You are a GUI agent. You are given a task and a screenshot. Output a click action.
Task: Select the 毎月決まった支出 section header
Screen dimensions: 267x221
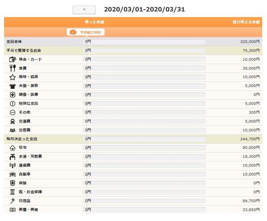(22, 139)
